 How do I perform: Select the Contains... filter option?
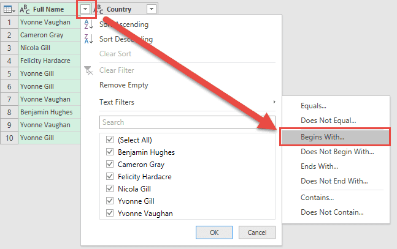[317, 198]
